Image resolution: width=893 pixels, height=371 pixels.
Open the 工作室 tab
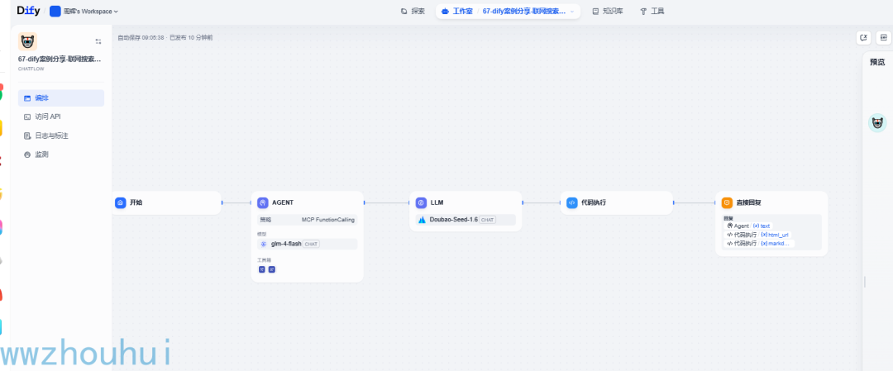[456, 11]
